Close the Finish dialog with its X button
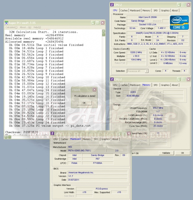 coord(94,90)
